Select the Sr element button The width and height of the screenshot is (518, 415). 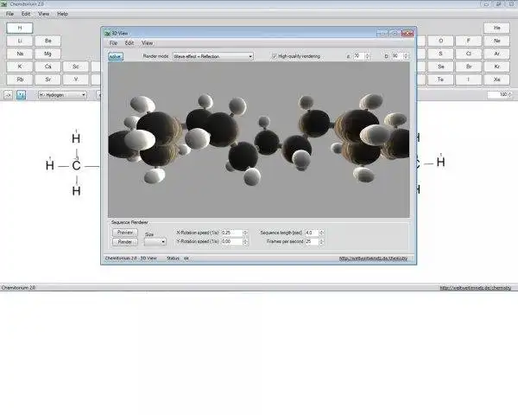47,80
